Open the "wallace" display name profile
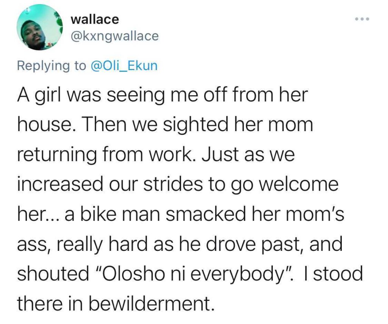 coord(95,19)
